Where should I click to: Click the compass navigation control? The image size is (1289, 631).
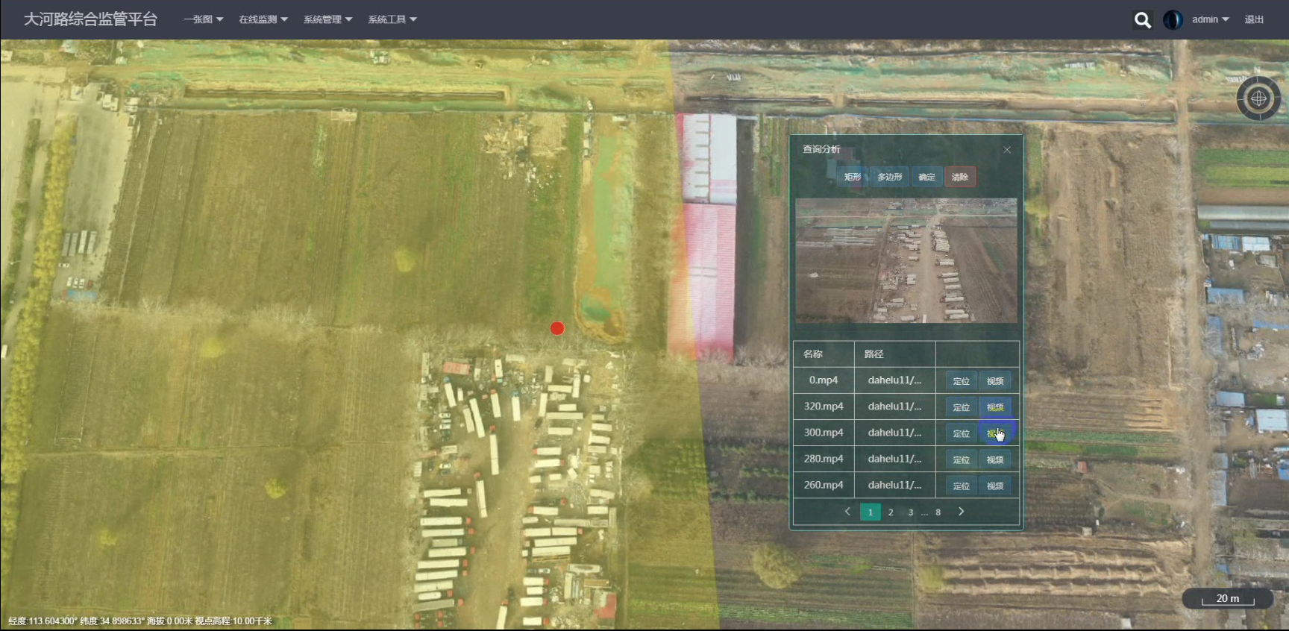pos(1258,98)
